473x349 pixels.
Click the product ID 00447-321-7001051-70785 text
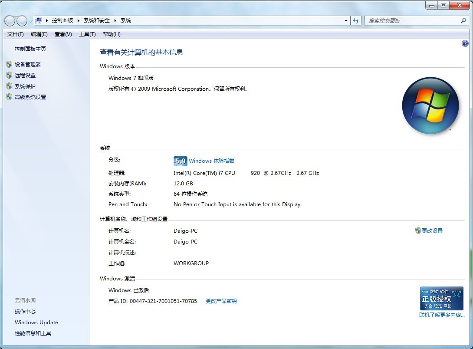click(x=163, y=301)
